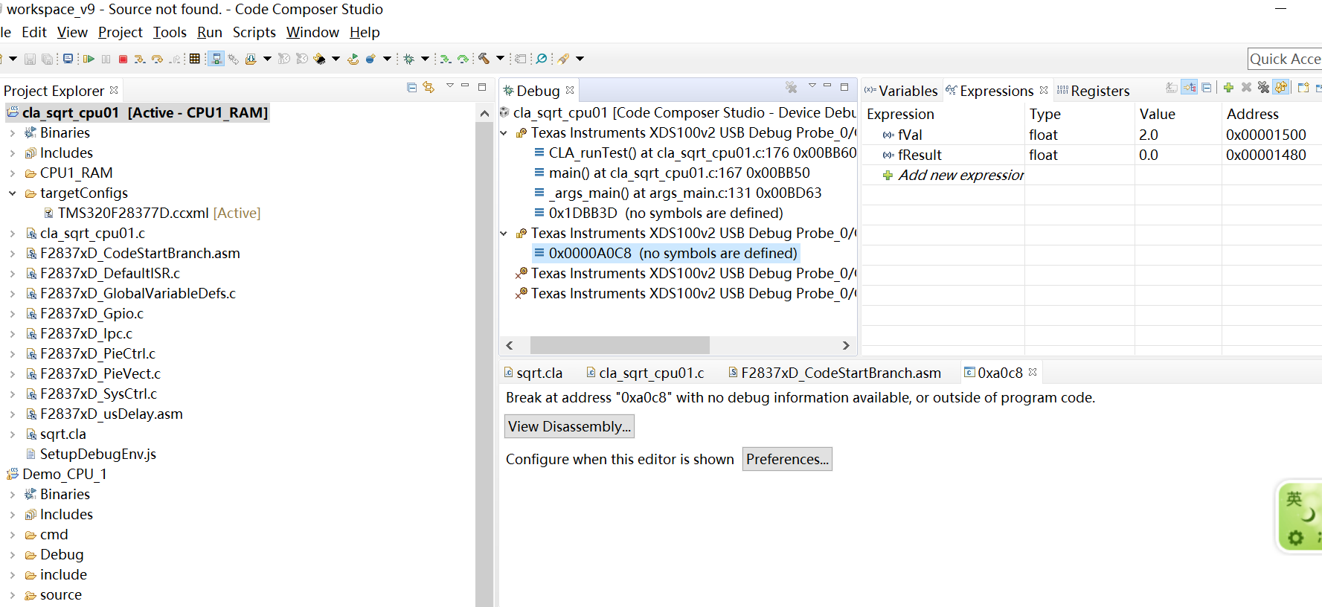Expand the CPU1_RAM folder
The image size is (1322, 607).
click(x=13, y=173)
